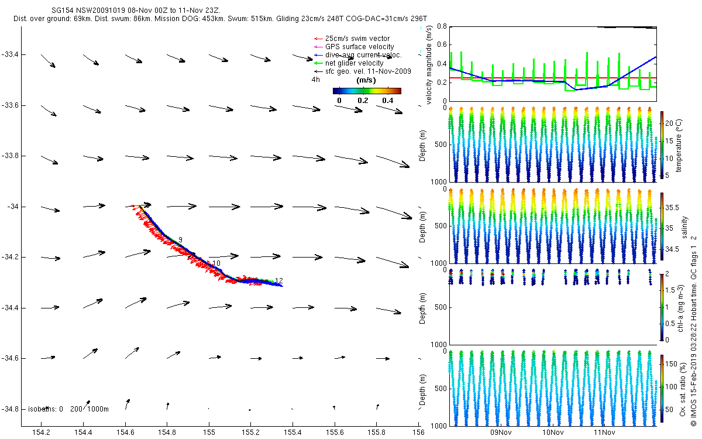Click the '1.5' tick on the chl-a colorbar
Image resolution: width=702 pixels, height=439 pixels.
(670, 290)
